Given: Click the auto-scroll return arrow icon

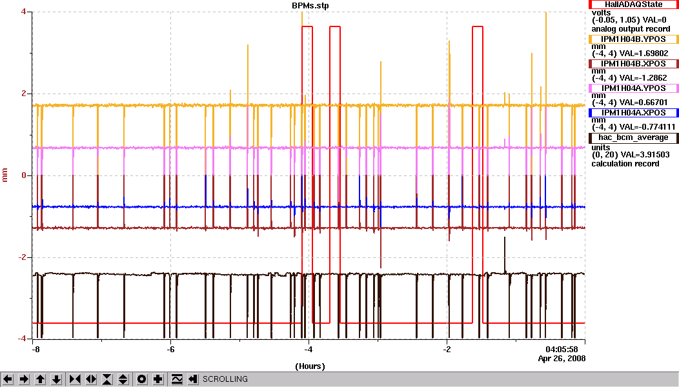Looking at the screenshot, I should (x=193, y=379).
